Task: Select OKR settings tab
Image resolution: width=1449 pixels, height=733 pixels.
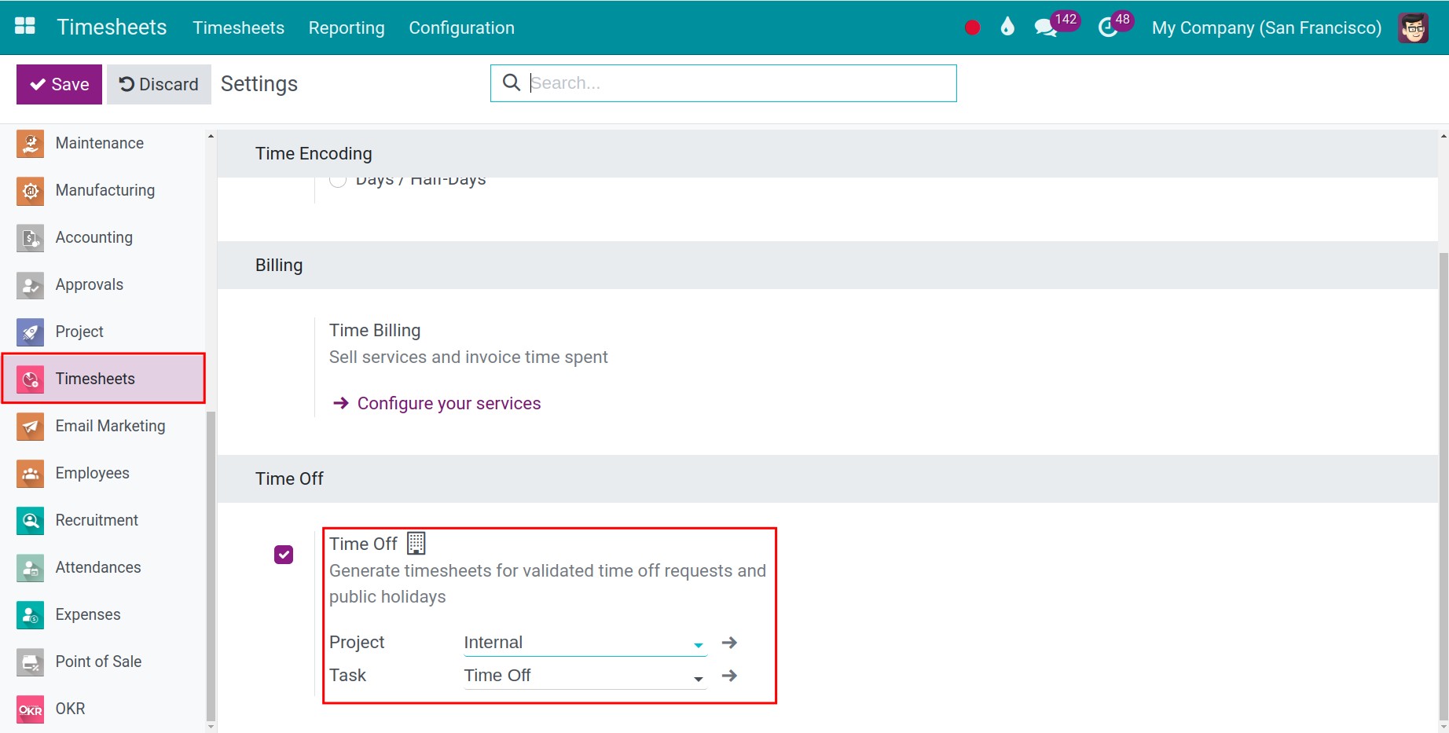Action: click(x=103, y=709)
